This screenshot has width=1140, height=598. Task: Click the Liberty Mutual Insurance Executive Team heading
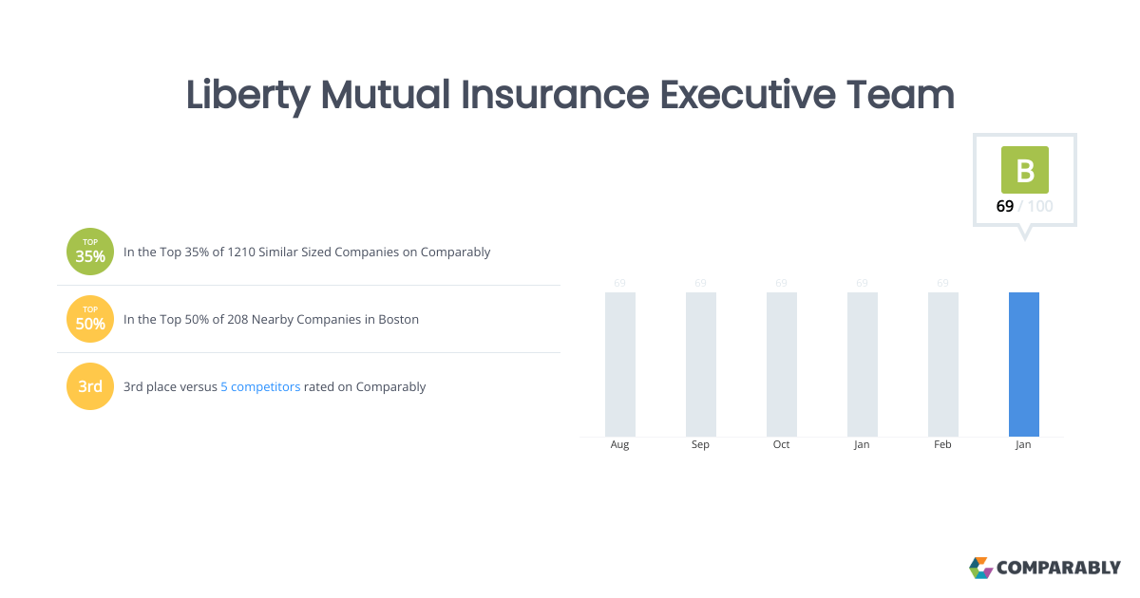570,95
